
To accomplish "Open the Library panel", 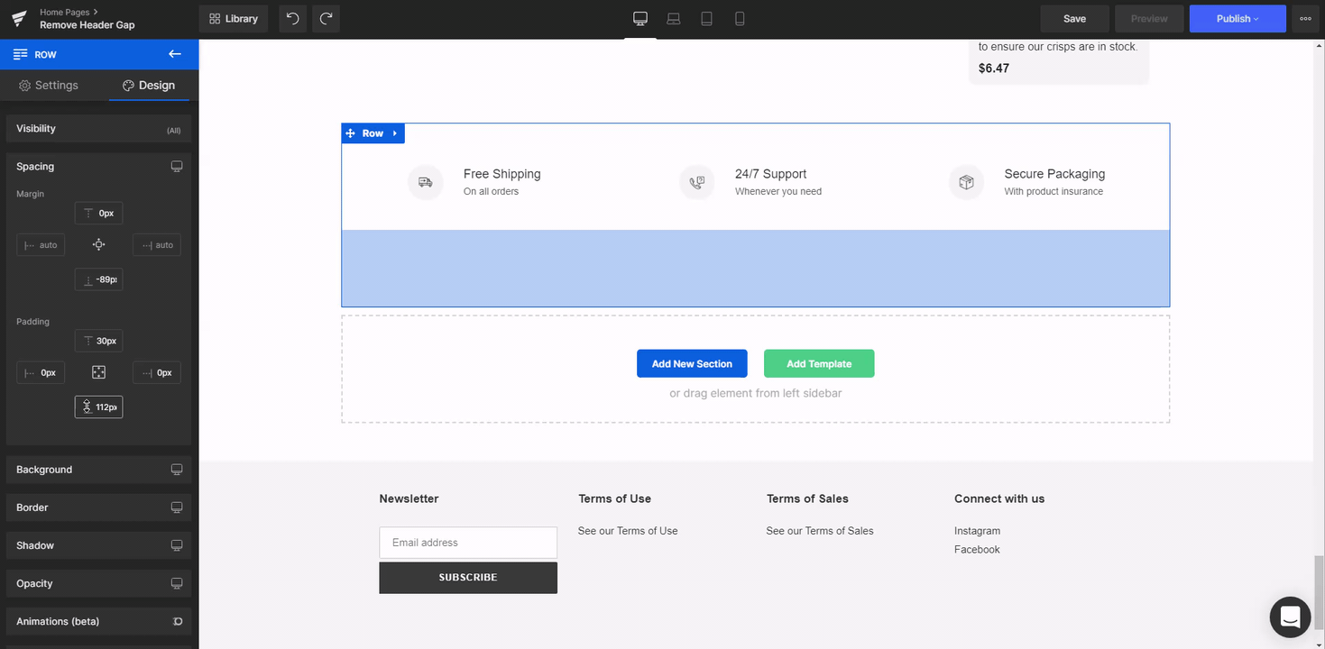I will (234, 18).
